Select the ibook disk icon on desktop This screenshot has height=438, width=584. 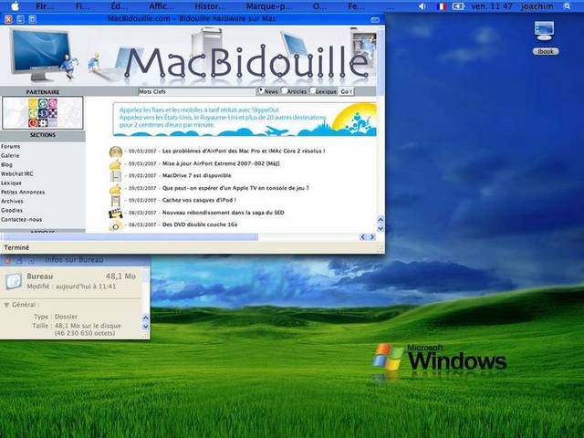point(544,31)
